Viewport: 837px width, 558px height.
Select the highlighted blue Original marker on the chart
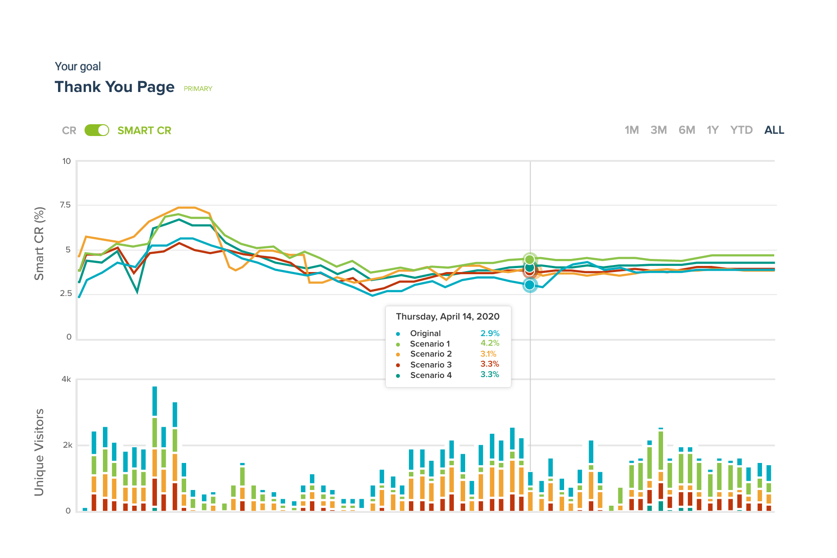coord(530,286)
